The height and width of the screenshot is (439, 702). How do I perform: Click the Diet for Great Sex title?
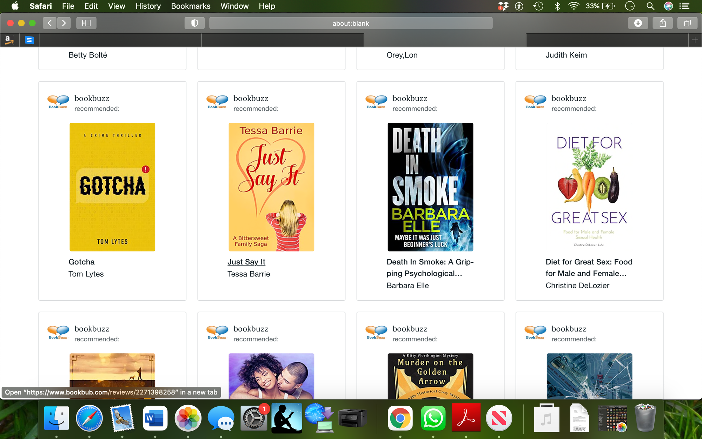coord(589,268)
